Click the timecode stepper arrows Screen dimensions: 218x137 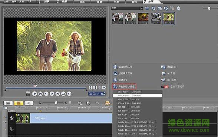pos(105,94)
